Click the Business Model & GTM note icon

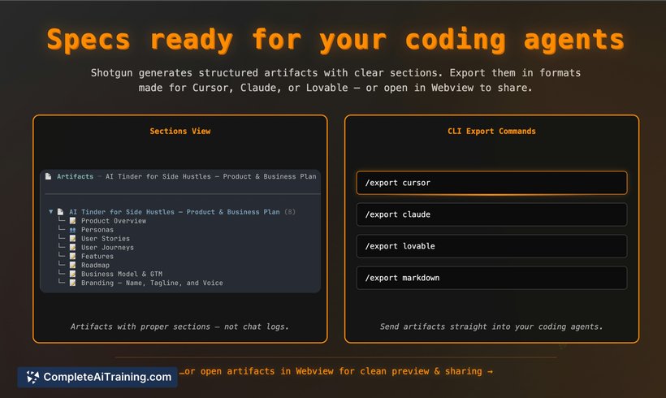[72, 274]
